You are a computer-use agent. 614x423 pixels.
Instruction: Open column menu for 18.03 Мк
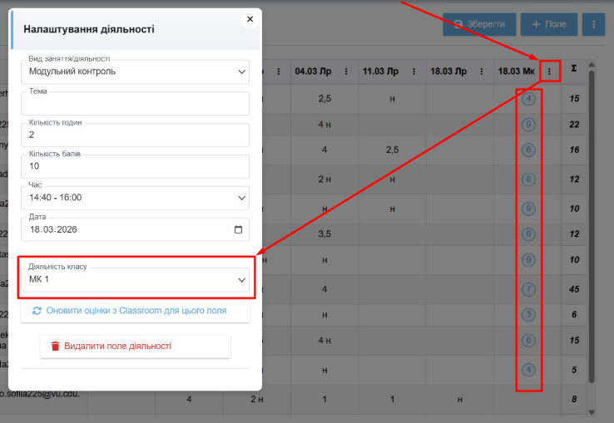coord(549,71)
